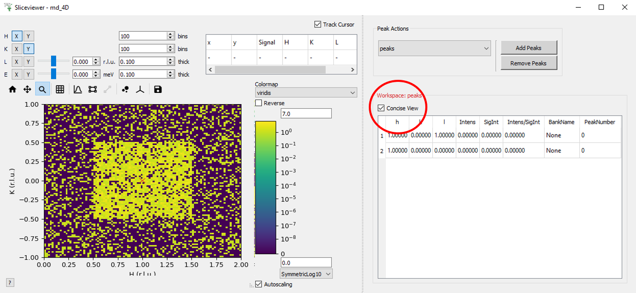636x293 pixels.
Task: Click the L dimension slice slider
Action: [53, 61]
